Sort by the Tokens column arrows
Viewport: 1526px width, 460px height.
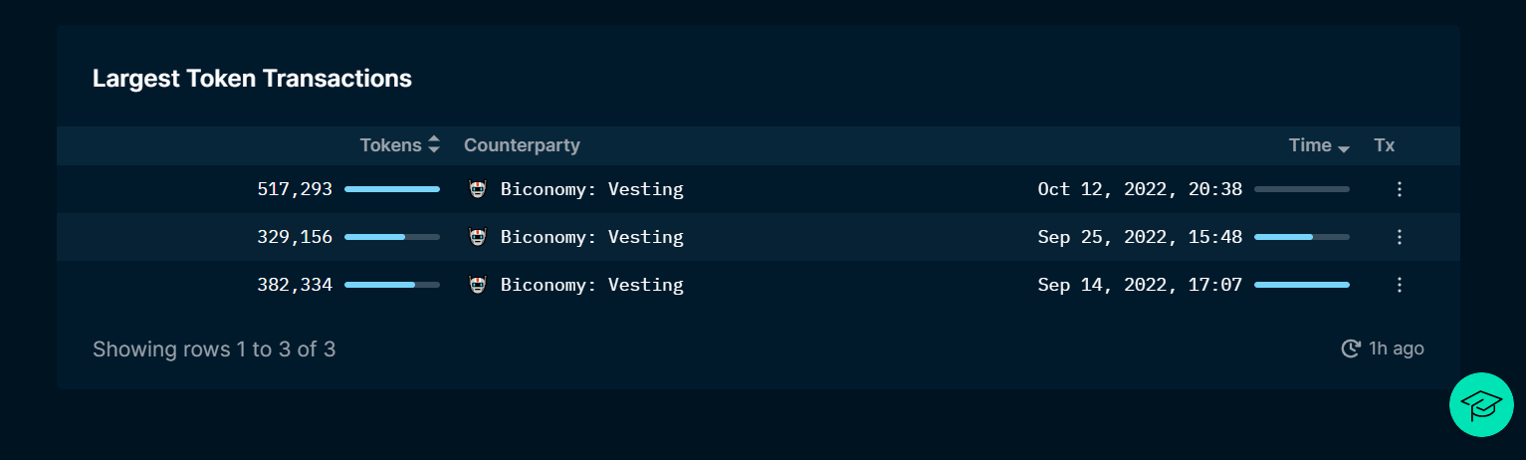coord(434,145)
